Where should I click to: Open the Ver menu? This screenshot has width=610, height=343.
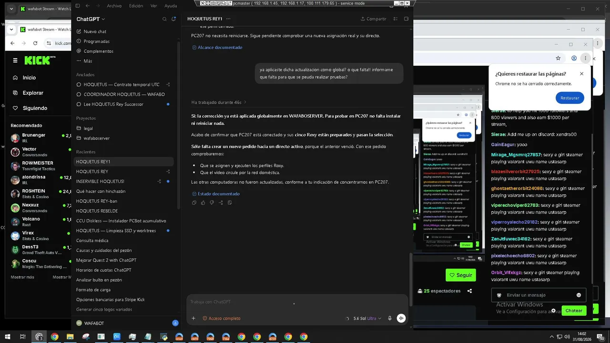[153, 6]
